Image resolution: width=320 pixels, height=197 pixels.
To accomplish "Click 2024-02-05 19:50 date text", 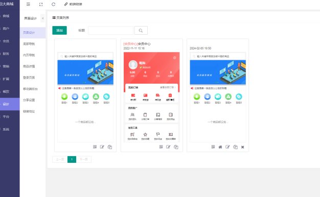I will point(200,48).
